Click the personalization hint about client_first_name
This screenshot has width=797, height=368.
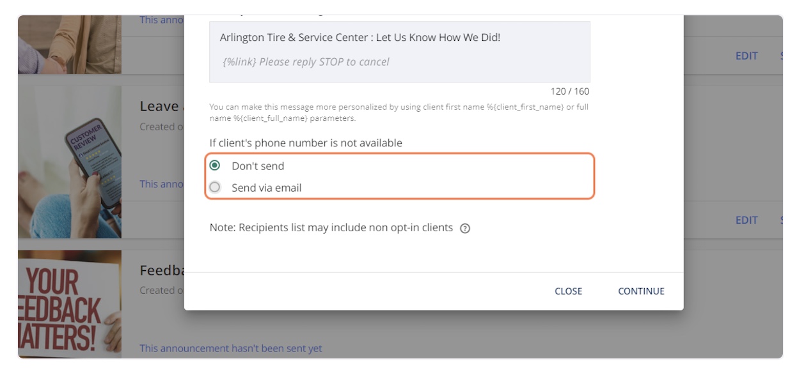coord(399,112)
